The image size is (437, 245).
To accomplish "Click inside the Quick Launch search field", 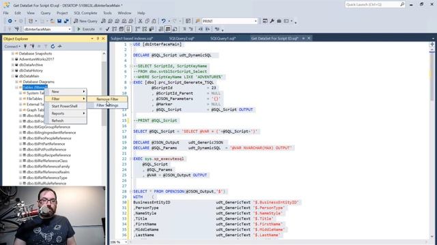I will 373,5.
